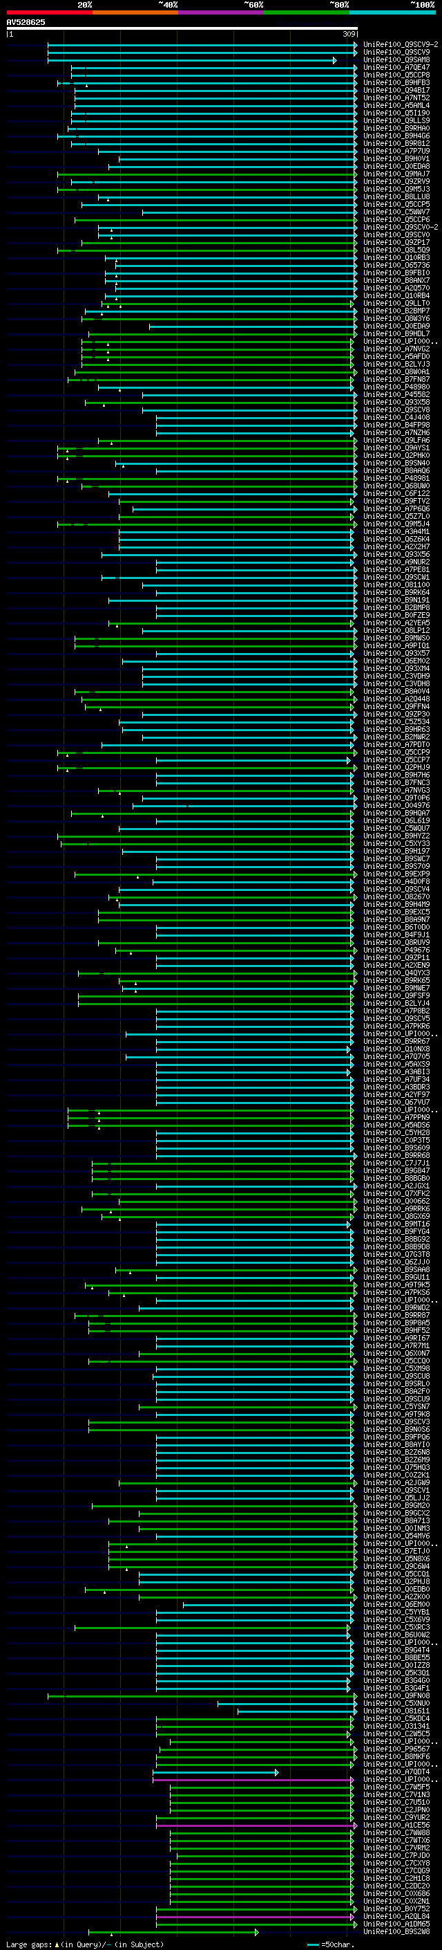Viewport: 442px width, 1950px height.
Task: Select hit UniRef100_Q10NX8
Action: click(x=396, y=1049)
